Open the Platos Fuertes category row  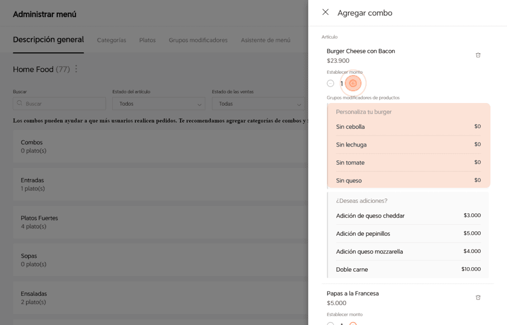point(161,222)
